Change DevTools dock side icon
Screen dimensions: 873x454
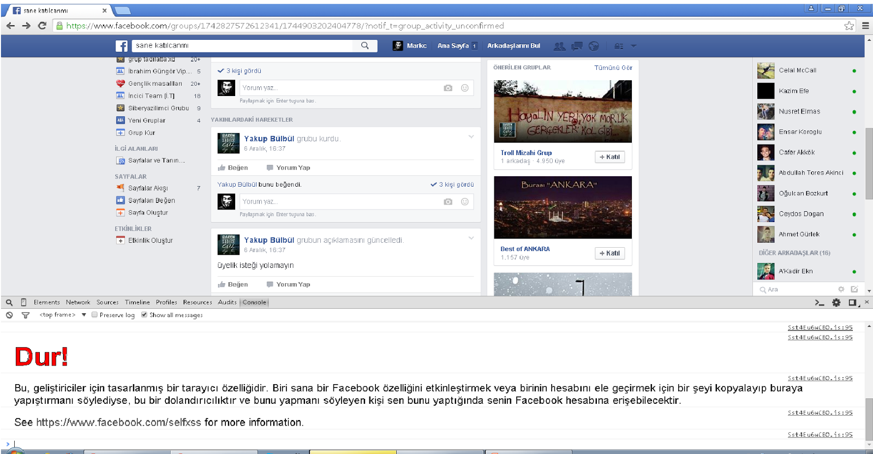(853, 302)
